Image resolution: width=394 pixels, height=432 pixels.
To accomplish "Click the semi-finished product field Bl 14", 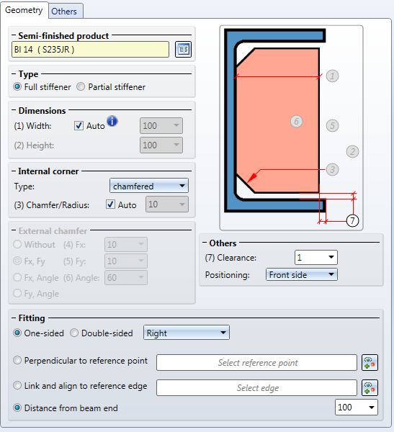I will [90, 49].
